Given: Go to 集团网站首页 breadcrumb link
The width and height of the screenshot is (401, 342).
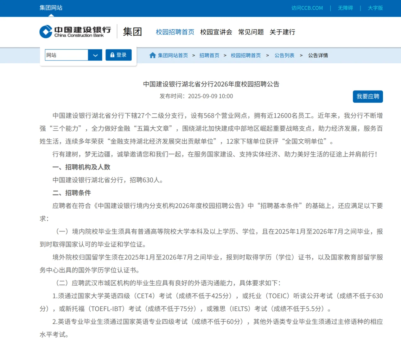Looking at the screenshot, I should (x=173, y=55).
